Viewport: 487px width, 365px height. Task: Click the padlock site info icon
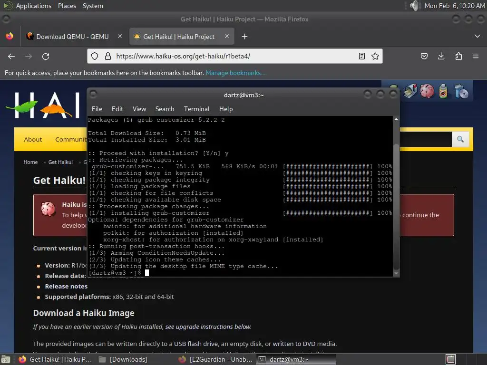tap(108, 56)
